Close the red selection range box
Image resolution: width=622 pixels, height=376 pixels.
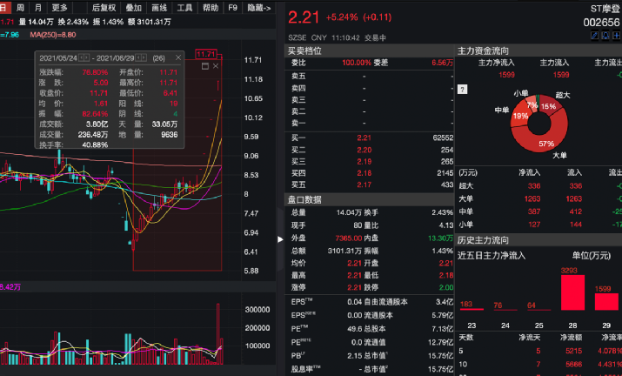216,66
